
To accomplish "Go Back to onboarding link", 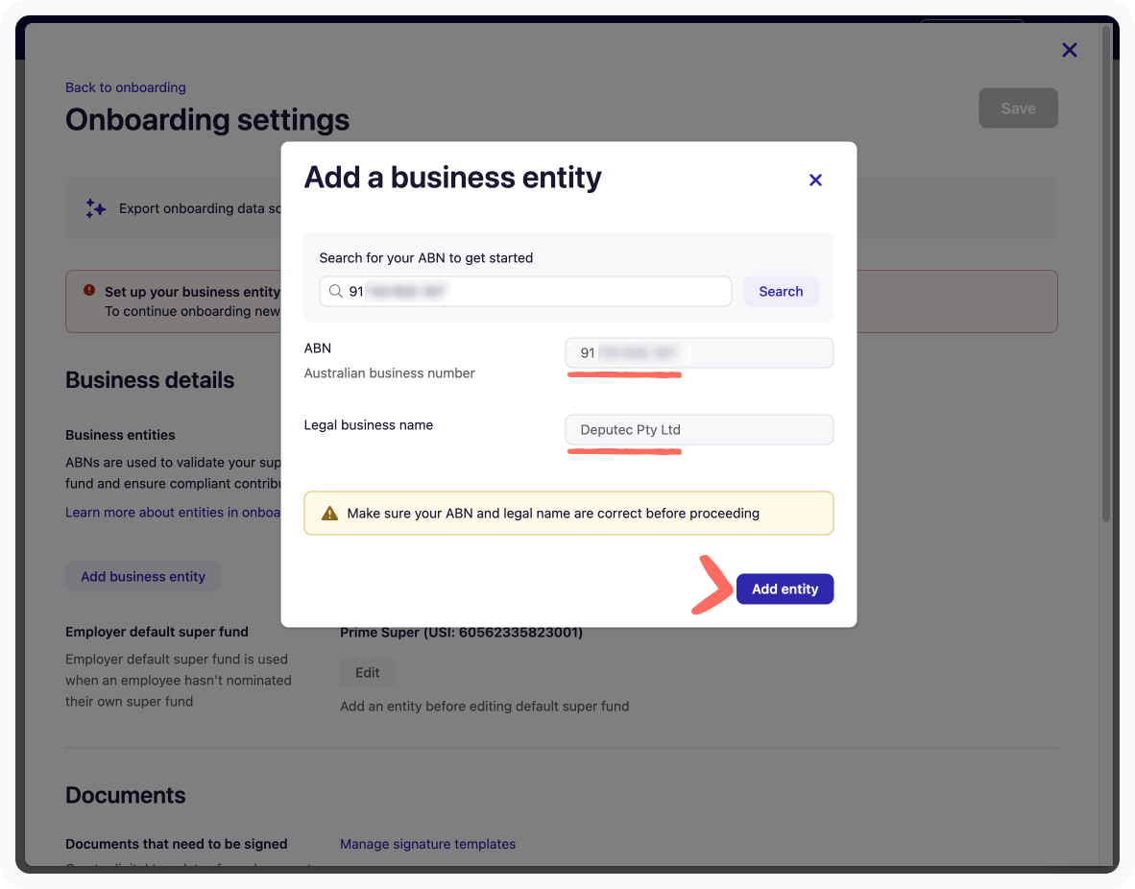I will [126, 87].
